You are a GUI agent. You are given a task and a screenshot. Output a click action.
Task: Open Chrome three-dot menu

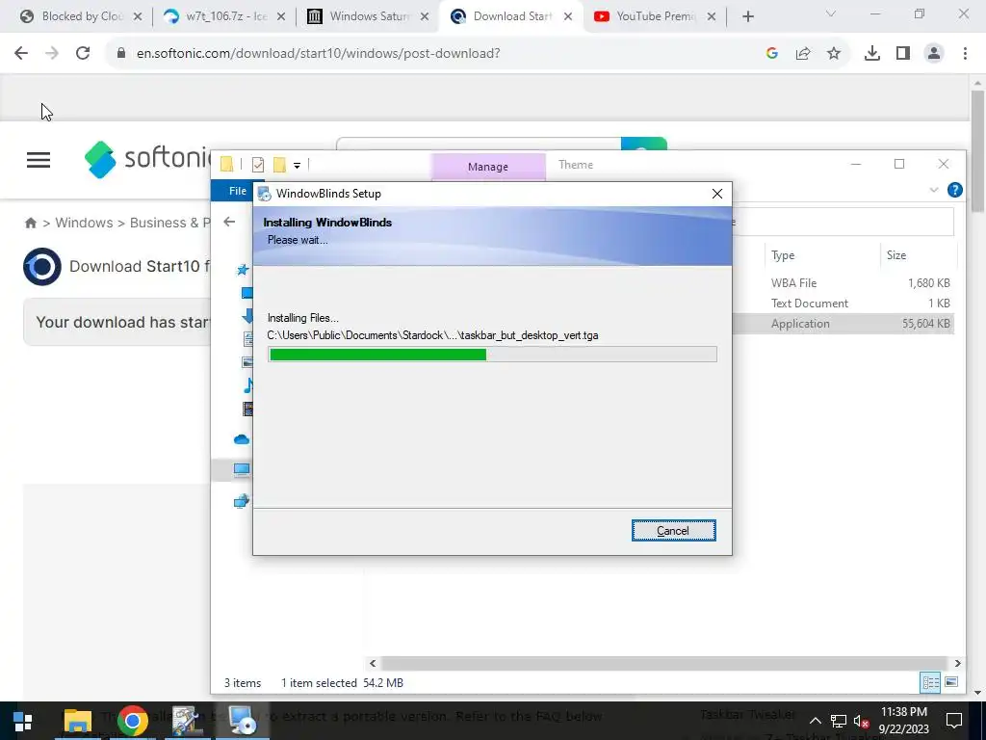[x=965, y=54]
